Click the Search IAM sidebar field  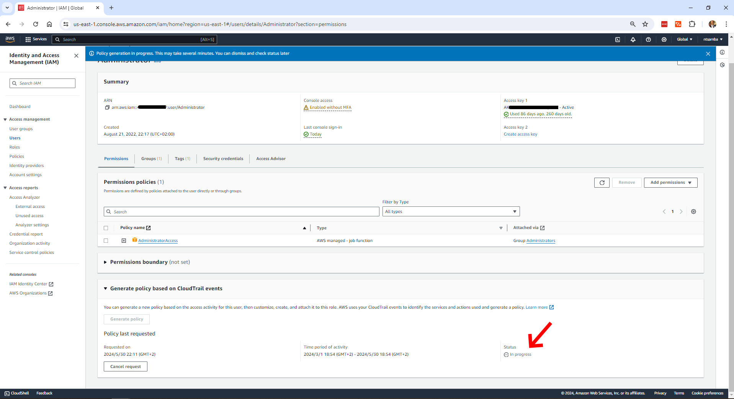(43, 83)
